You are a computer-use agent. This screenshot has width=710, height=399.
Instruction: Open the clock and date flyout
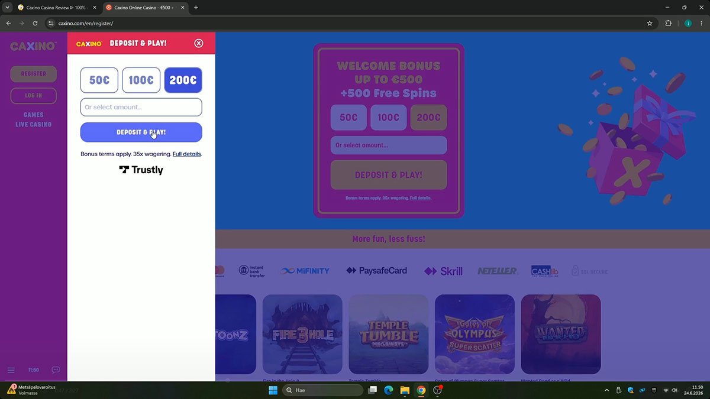click(692, 390)
